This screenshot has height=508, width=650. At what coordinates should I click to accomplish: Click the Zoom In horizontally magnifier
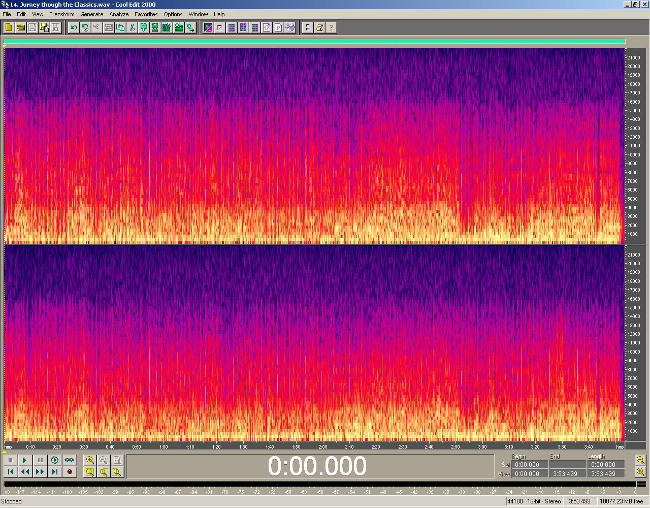coord(90,460)
